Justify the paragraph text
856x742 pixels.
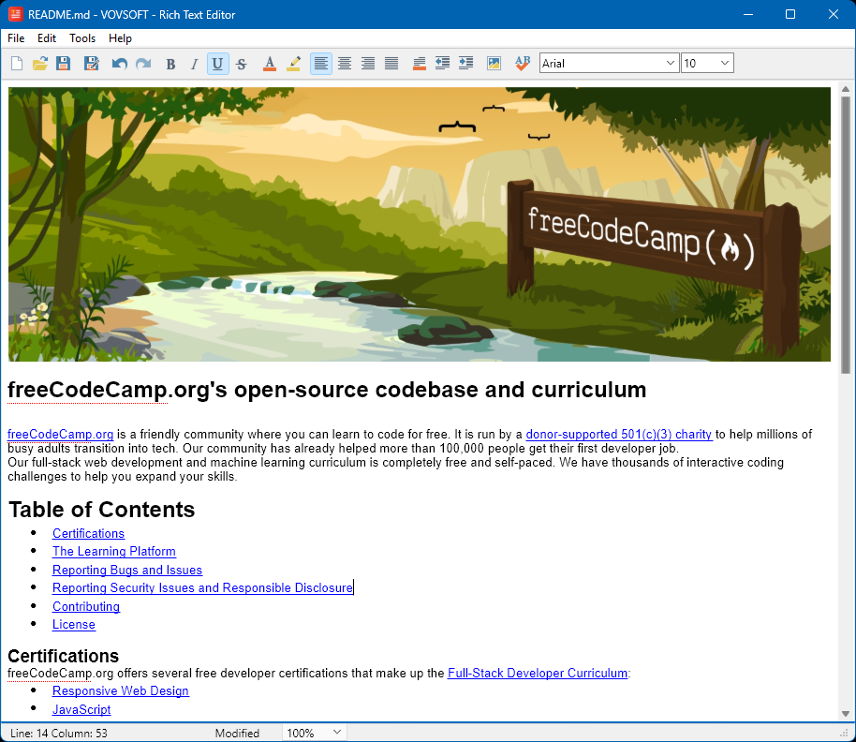(391, 64)
